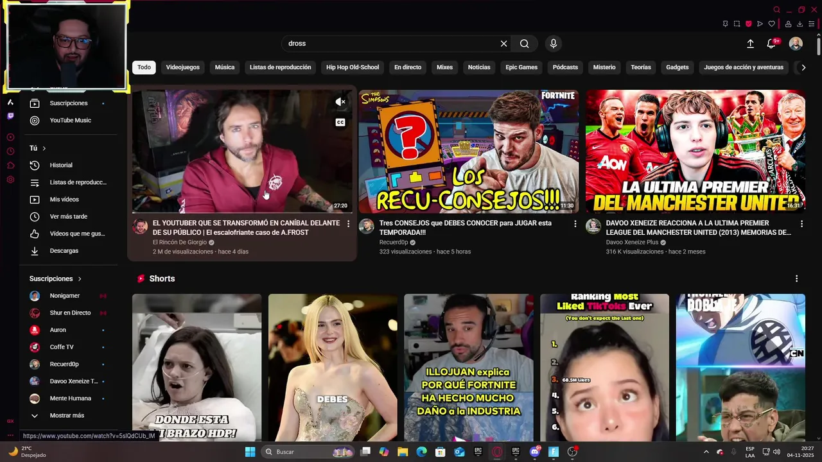Click the magnifier search button
The image size is (822, 462).
[525, 44]
